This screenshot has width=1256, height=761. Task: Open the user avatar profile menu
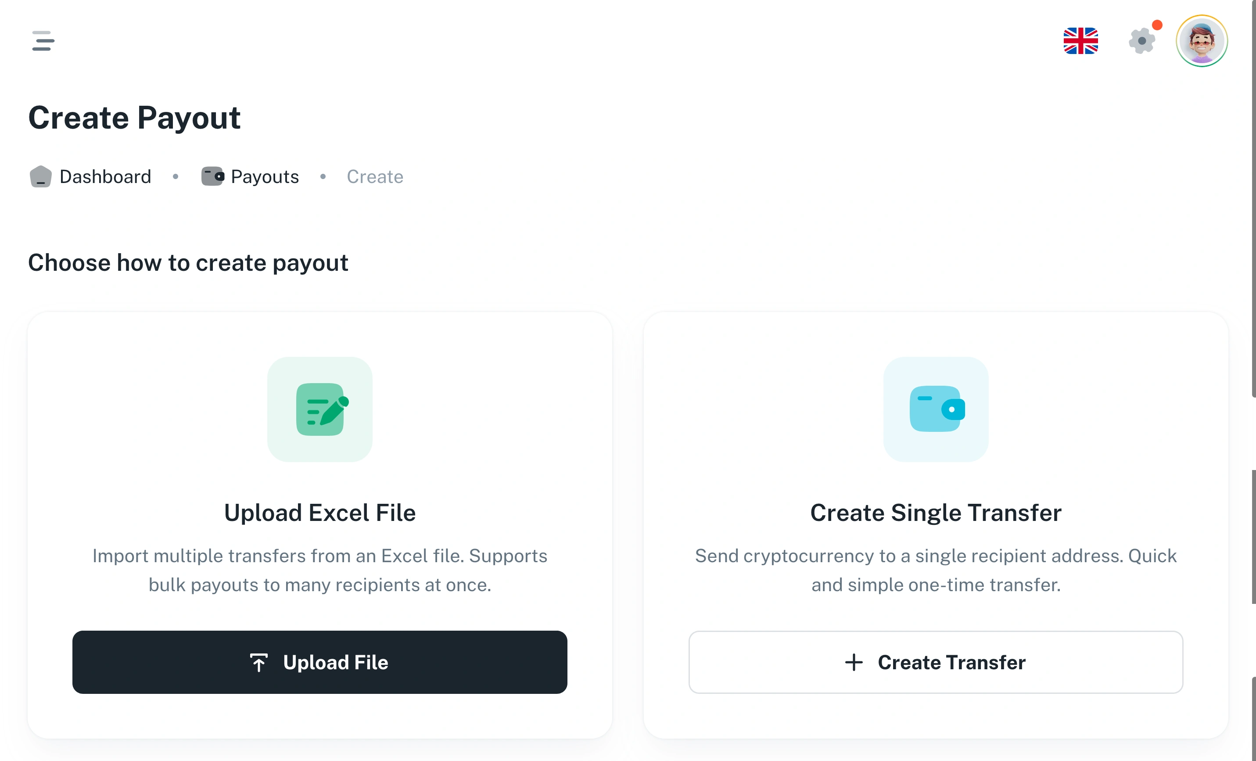(1201, 41)
